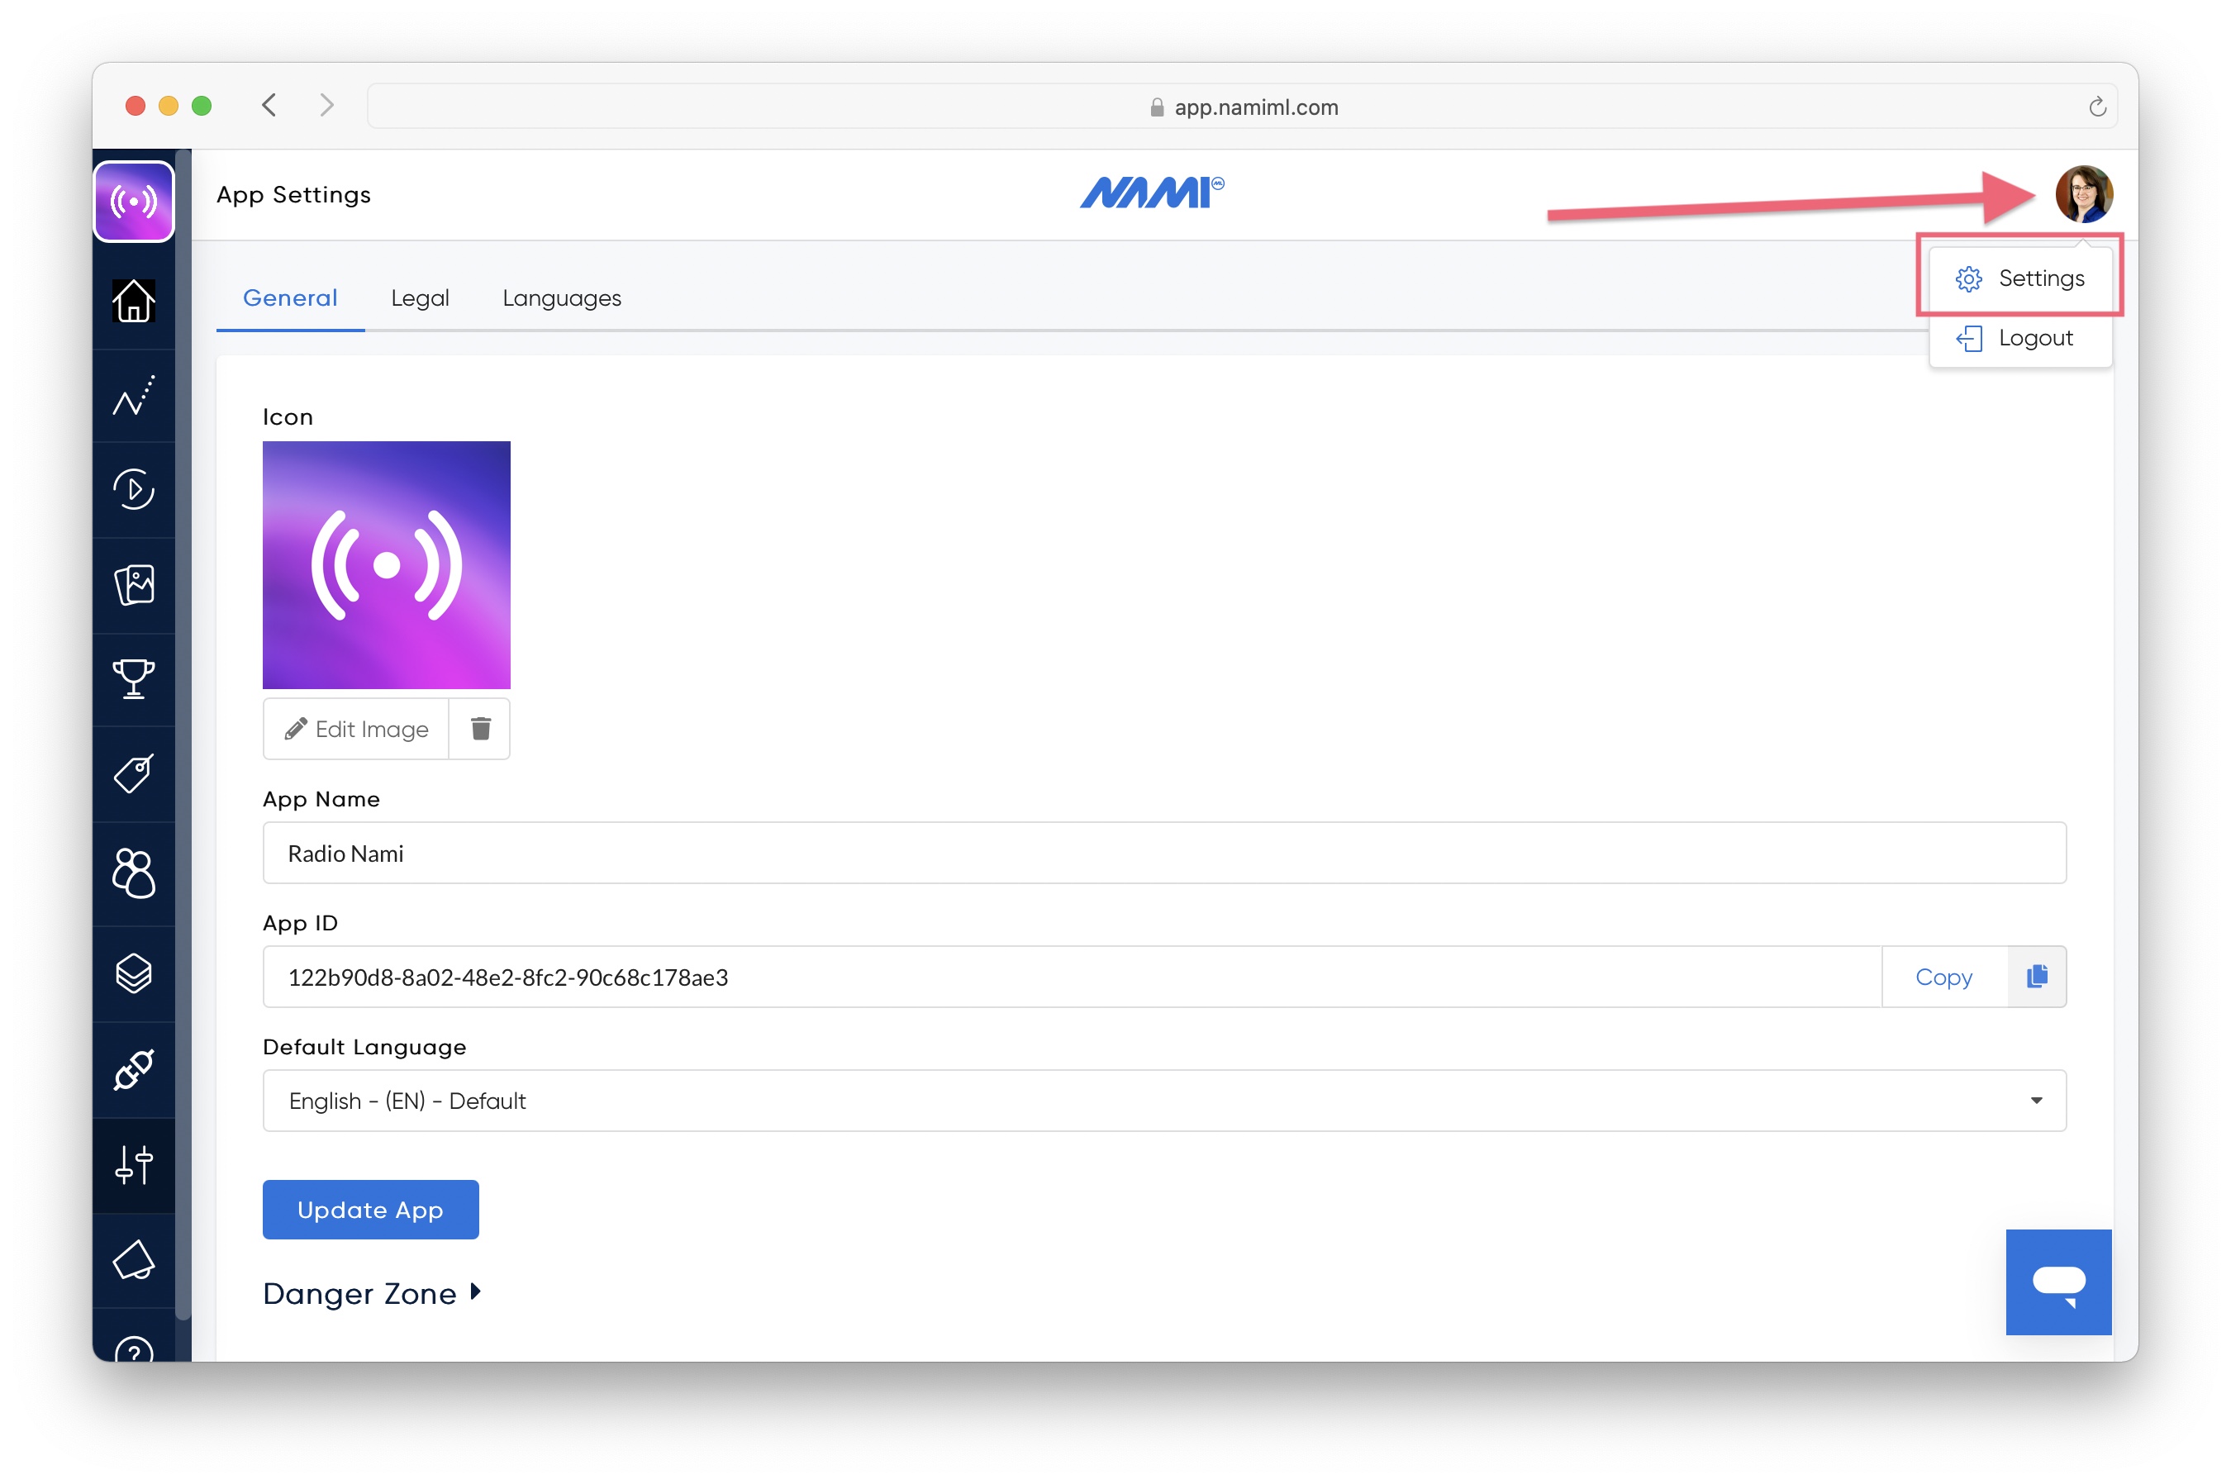The height and width of the screenshot is (1484, 2231).
Task: Switch to the Languages tab
Action: pyautogui.click(x=561, y=298)
